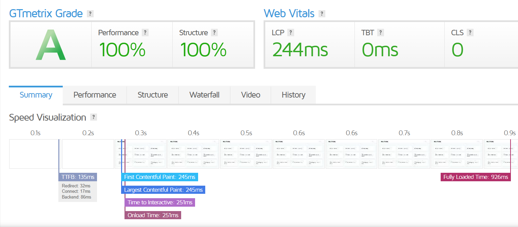Viewport: 518px width, 227px height.
Task: Click the TBT value 0ms
Action: [x=380, y=50]
